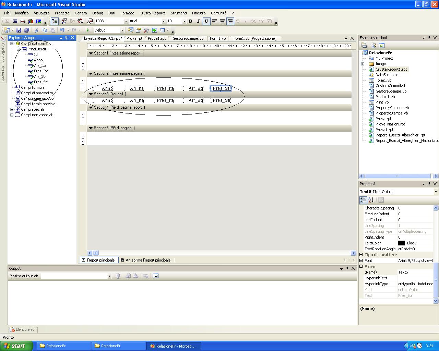Switch to Form1.vb [Progettazione] tab

[254, 38]
